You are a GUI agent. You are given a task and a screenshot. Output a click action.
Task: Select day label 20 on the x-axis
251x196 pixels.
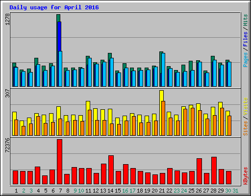click(154, 191)
